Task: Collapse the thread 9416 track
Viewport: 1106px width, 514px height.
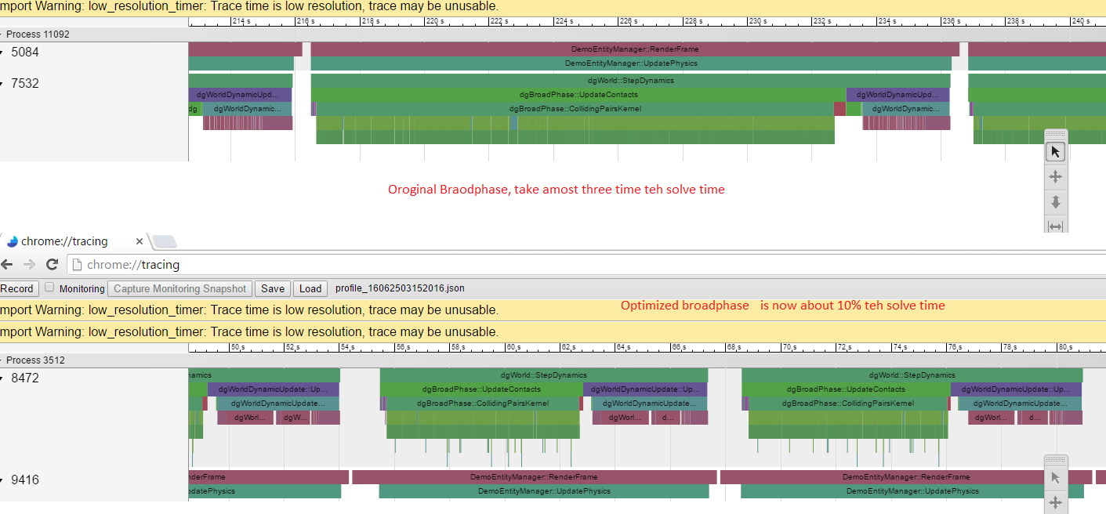Action: pos(2,480)
